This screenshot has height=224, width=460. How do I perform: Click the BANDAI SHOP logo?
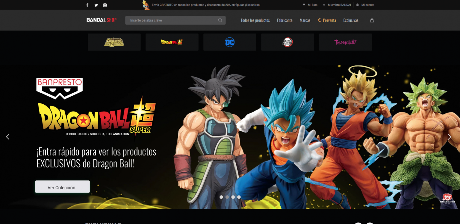(102, 20)
